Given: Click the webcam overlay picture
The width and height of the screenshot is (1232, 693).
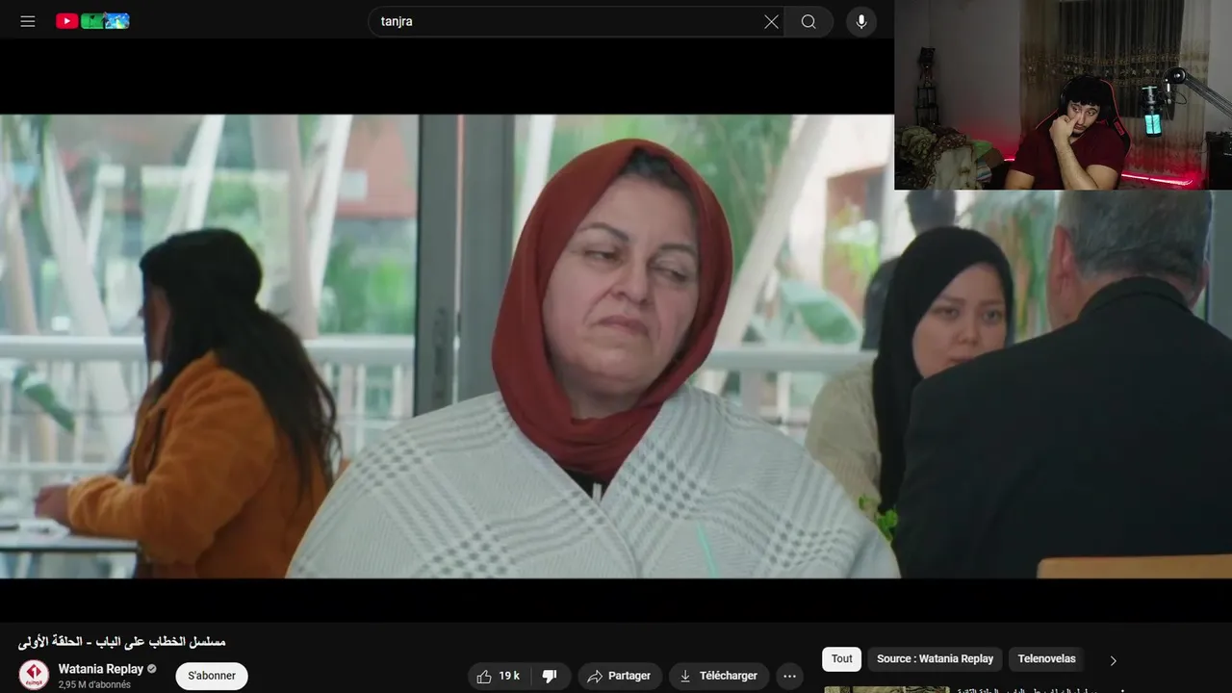Looking at the screenshot, I should coord(1063,94).
